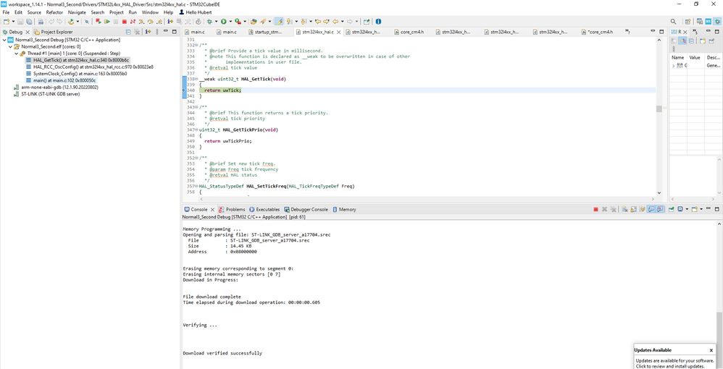Image resolution: width=723 pixels, height=369 pixels.
Task: Collapse the Thread #1 node
Action: (16, 54)
